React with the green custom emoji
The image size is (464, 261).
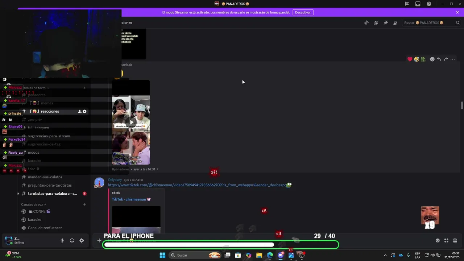[x=423, y=59]
